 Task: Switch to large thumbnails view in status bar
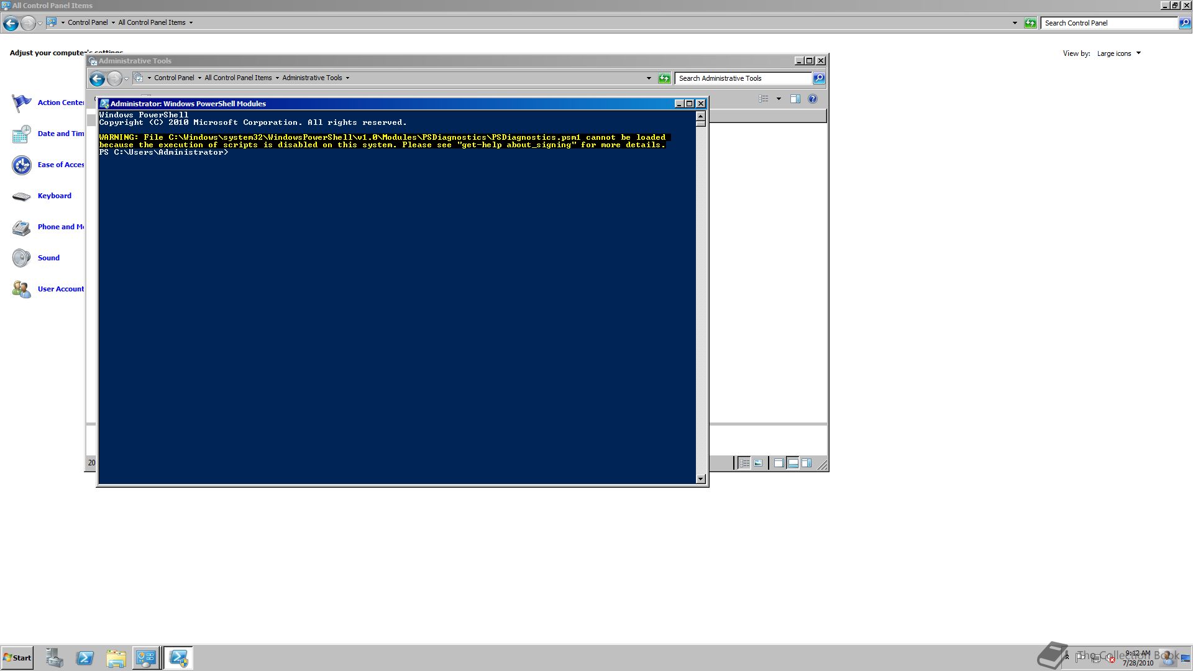pos(758,463)
